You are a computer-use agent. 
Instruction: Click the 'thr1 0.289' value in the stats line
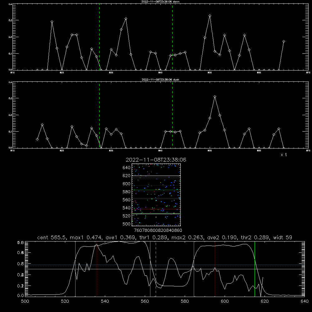point(153,237)
